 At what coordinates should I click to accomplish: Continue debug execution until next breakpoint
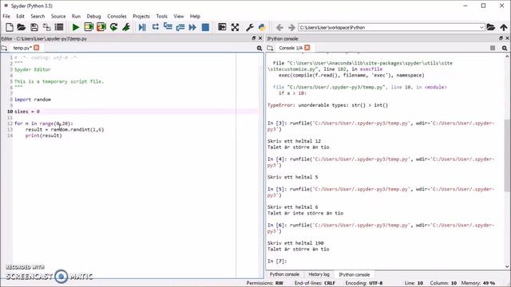point(192,27)
